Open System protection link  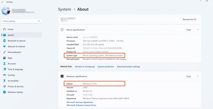[x=106, y=67]
